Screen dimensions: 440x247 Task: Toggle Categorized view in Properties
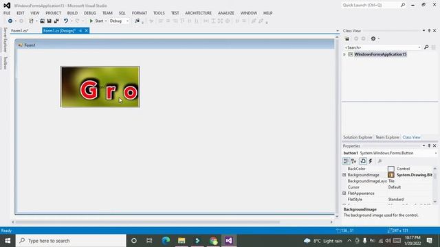tap(346, 161)
